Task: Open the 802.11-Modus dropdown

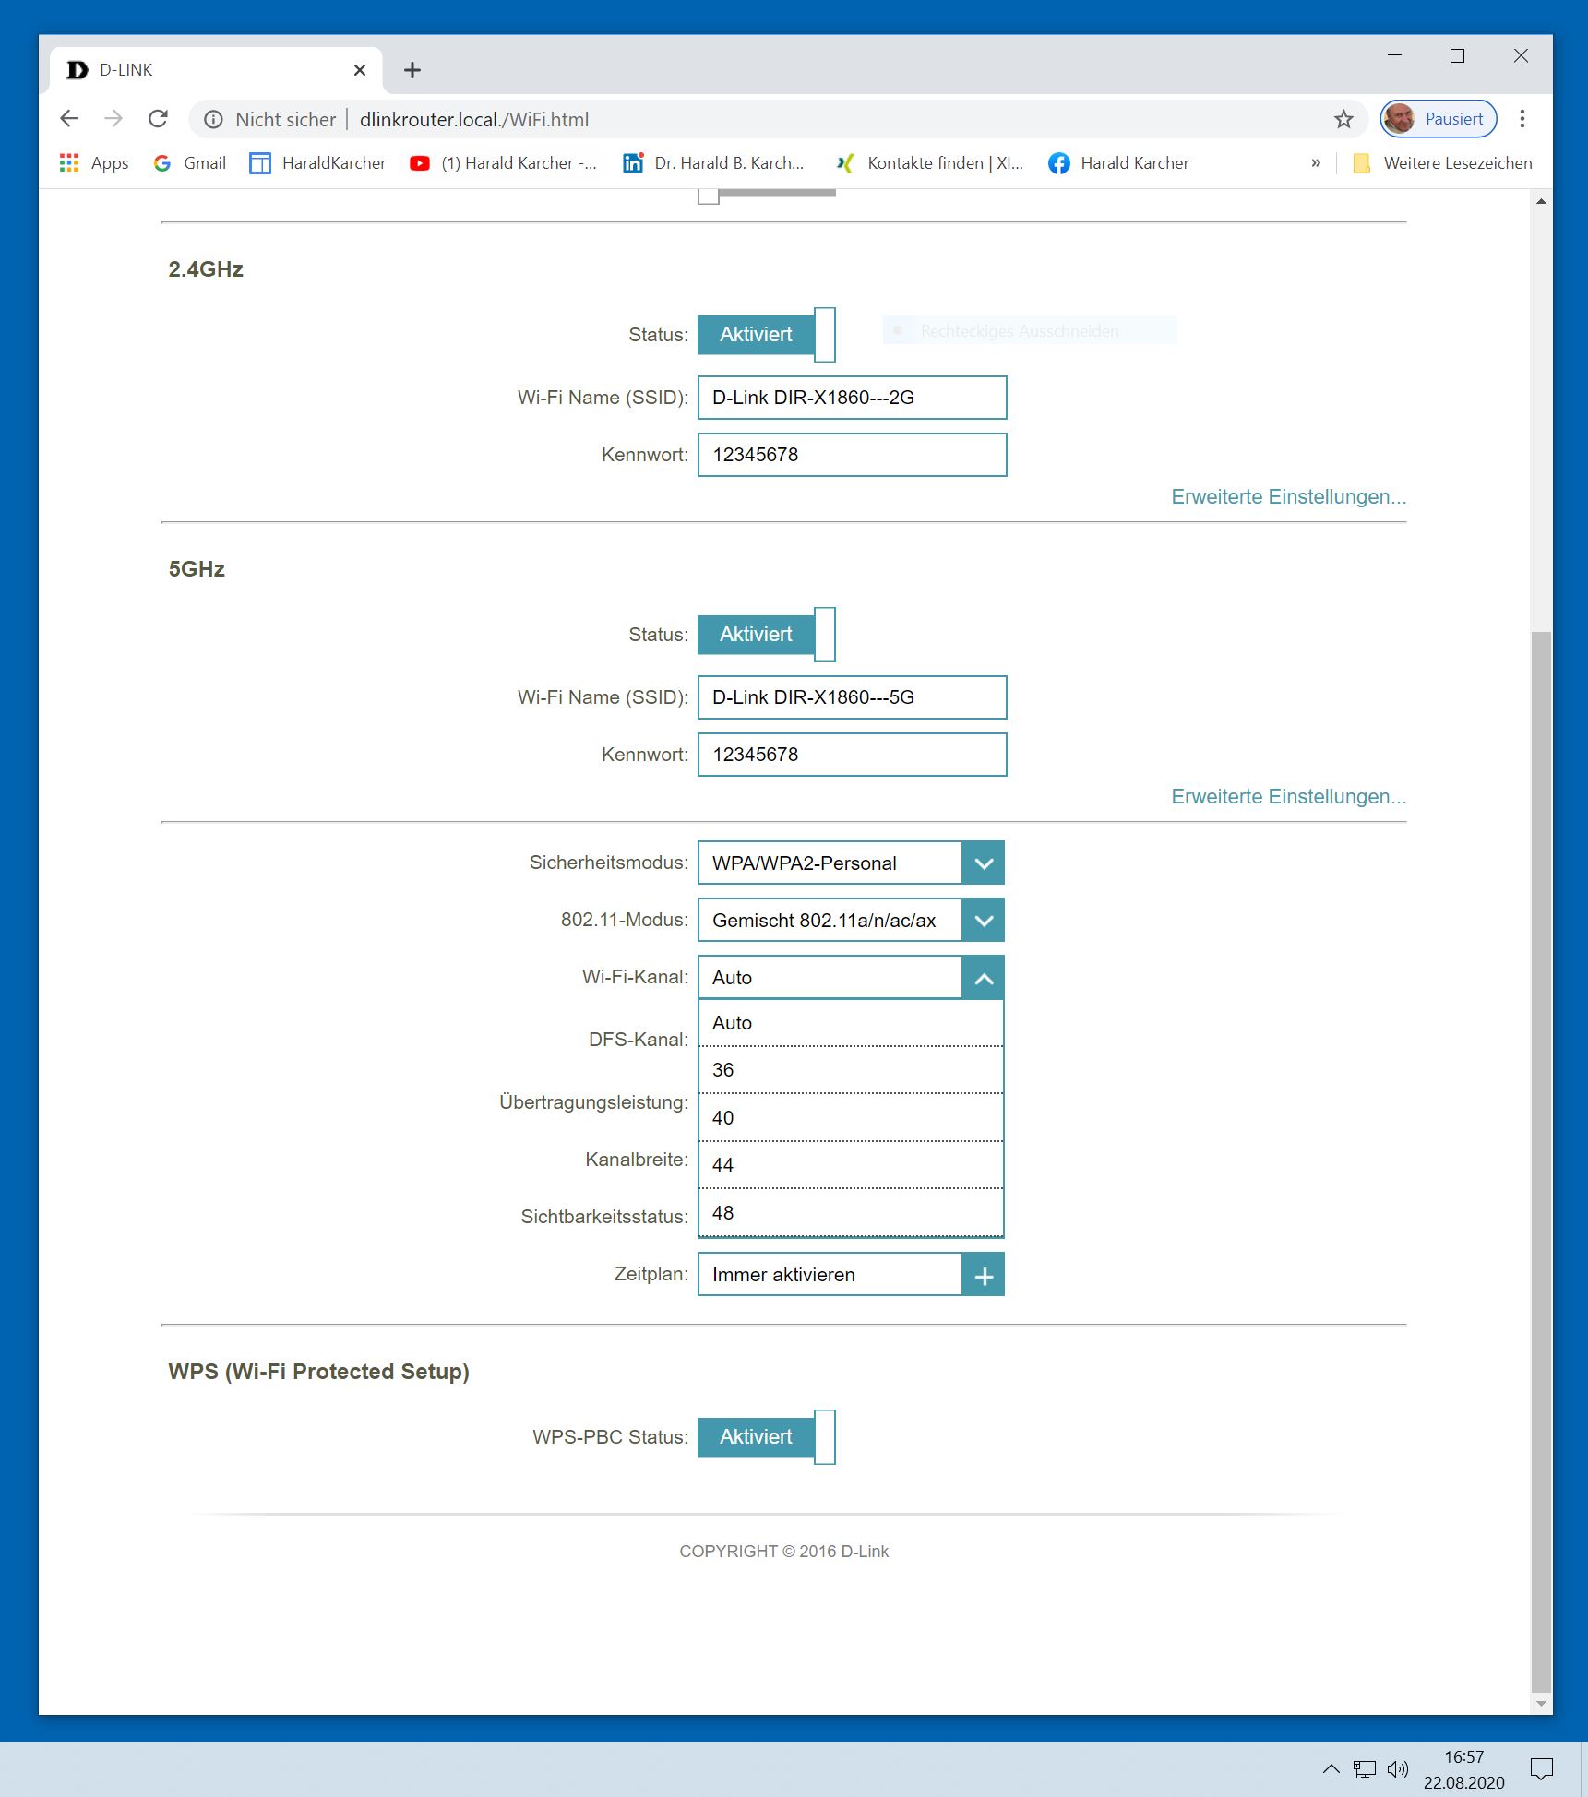Action: coord(851,921)
